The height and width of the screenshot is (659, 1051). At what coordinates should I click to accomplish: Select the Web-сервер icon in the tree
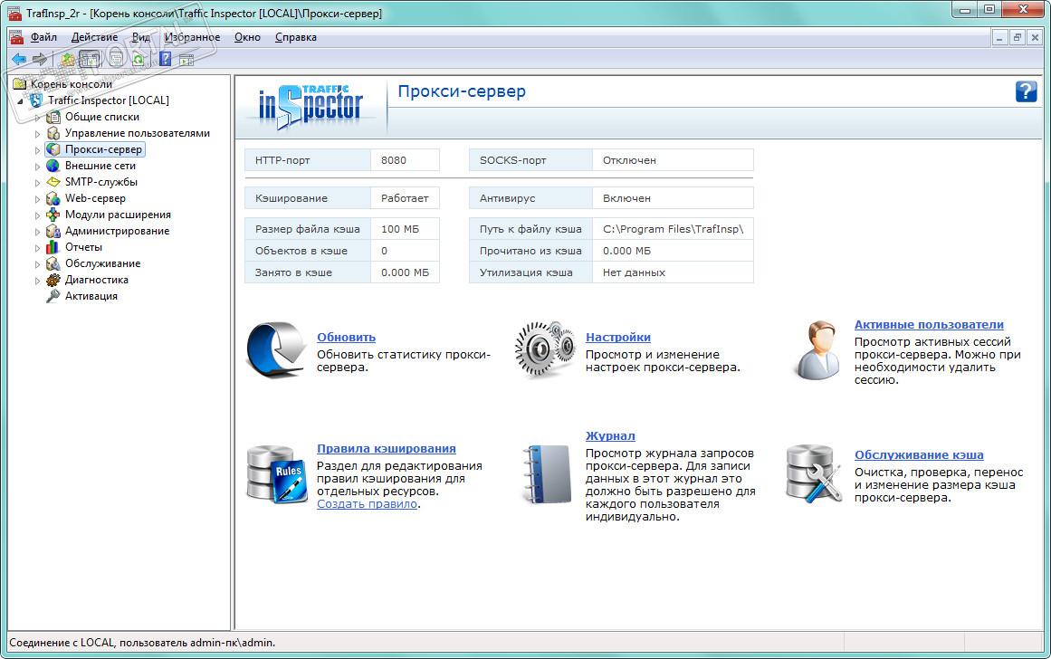coord(53,198)
